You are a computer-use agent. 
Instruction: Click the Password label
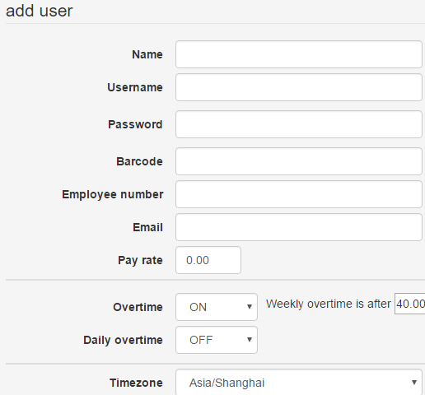(x=135, y=124)
